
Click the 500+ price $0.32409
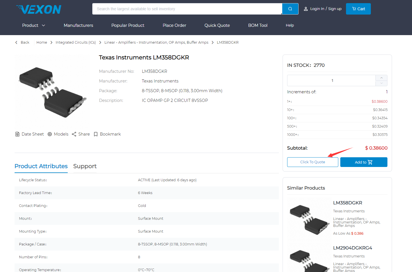point(380,126)
